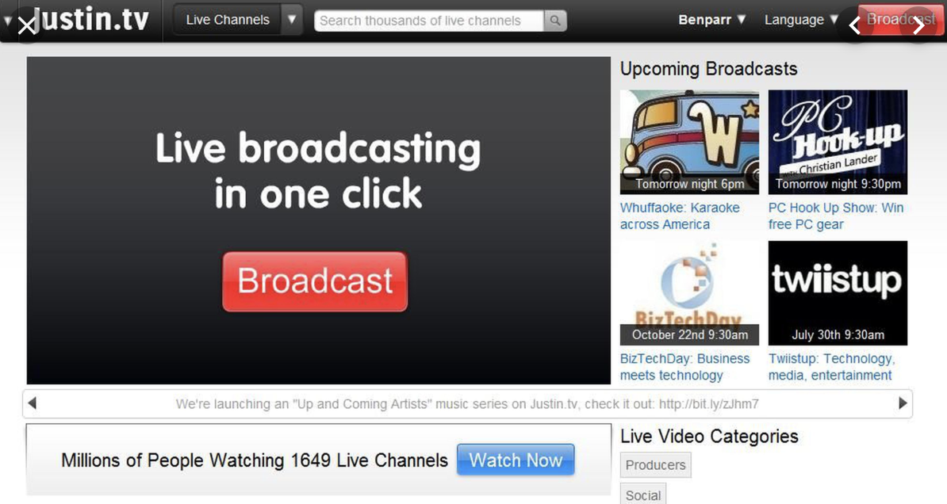Click the Broadcast button in header

900,19
